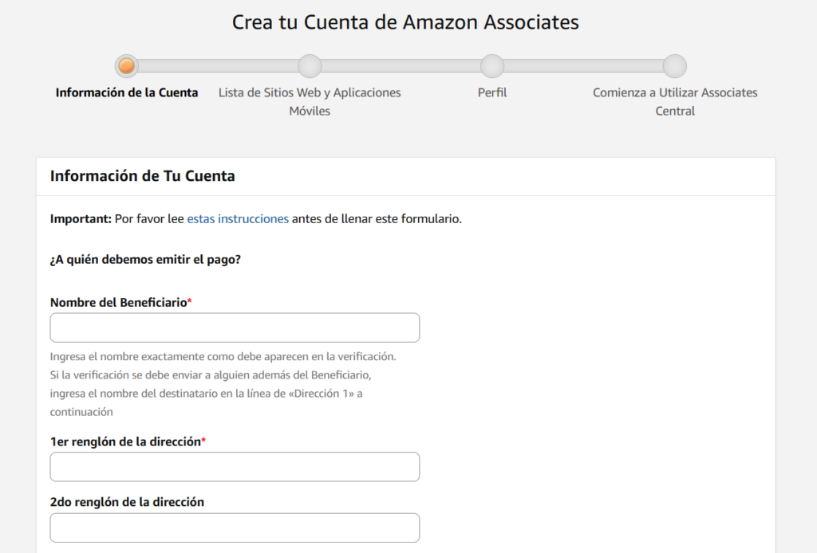Go to Lista de Sitios Web y Aplicaciones Móviles

pos(310,101)
